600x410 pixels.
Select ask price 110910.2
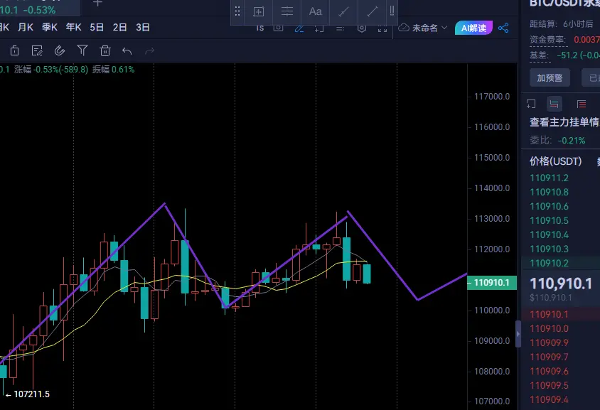pos(549,263)
